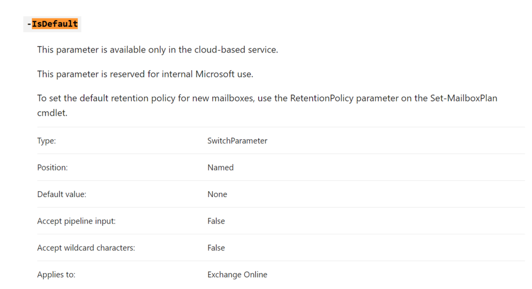
Task: Click the word cmdlet ending the paragraph
Action: pyautogui.click(x=52, y=113)
